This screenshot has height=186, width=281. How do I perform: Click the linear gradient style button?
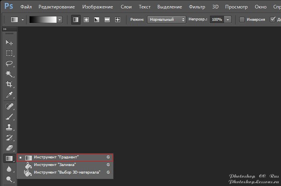[x=76, y=19]
